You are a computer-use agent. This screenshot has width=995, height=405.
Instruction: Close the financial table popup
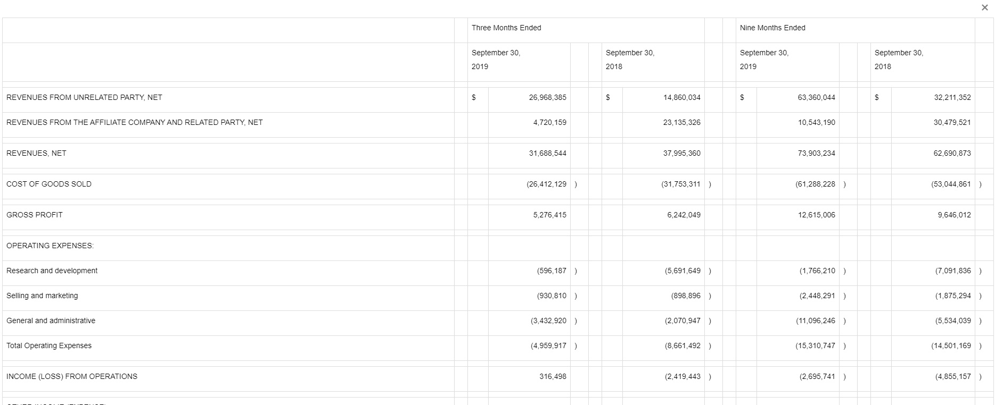coord(984,7)
